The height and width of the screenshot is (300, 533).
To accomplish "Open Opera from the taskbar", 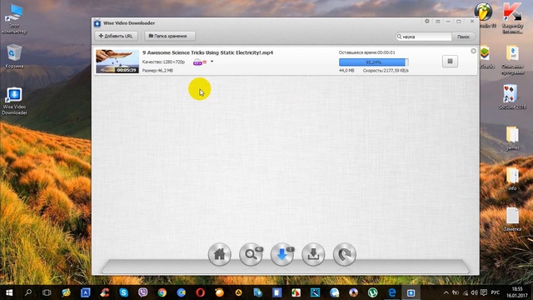I will click(200, 292).
